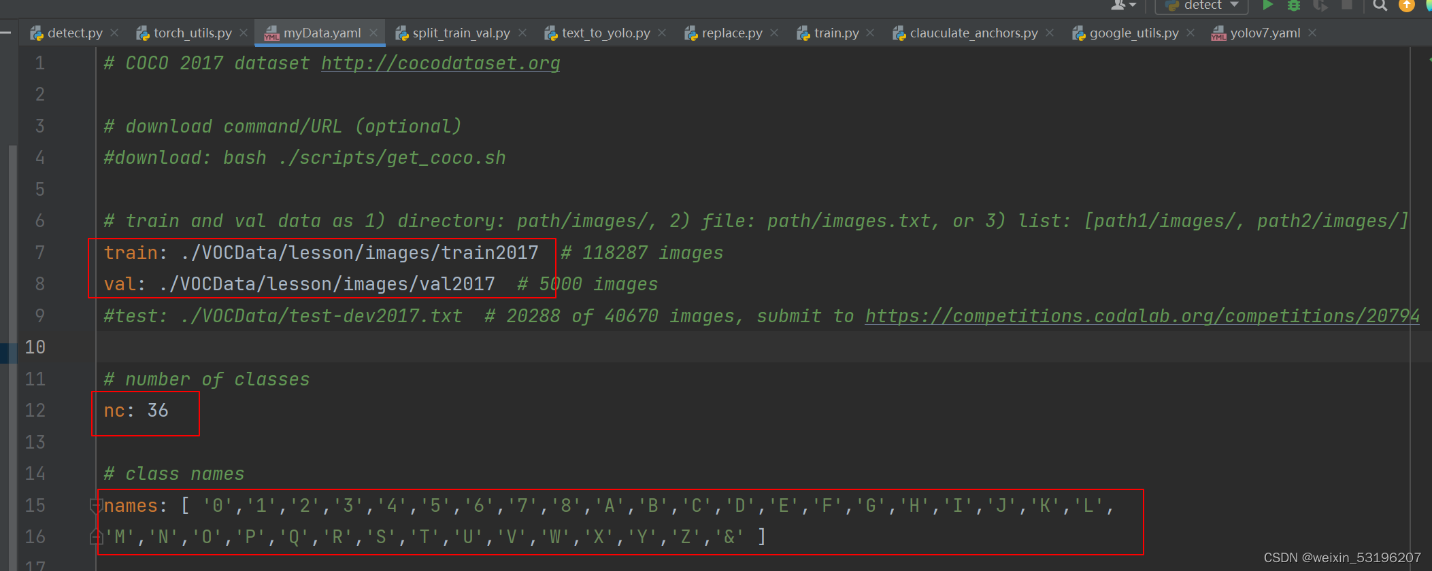Open the text_to_yolo.py tab

click(605, 33)
